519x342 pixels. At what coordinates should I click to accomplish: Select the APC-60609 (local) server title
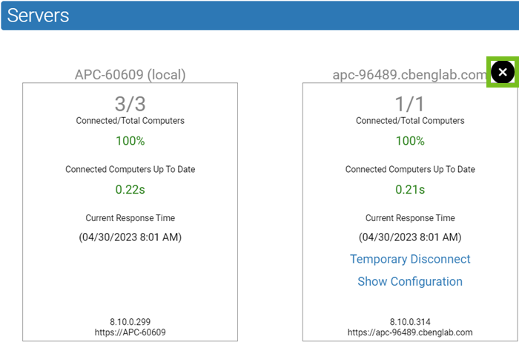coord(130,74)
